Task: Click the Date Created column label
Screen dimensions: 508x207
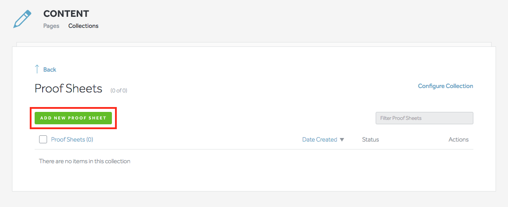Action: point(319,139)
